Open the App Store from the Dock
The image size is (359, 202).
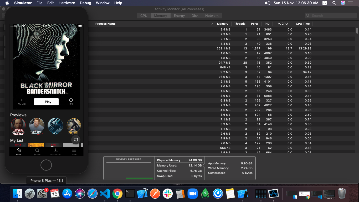coord(67,194)
